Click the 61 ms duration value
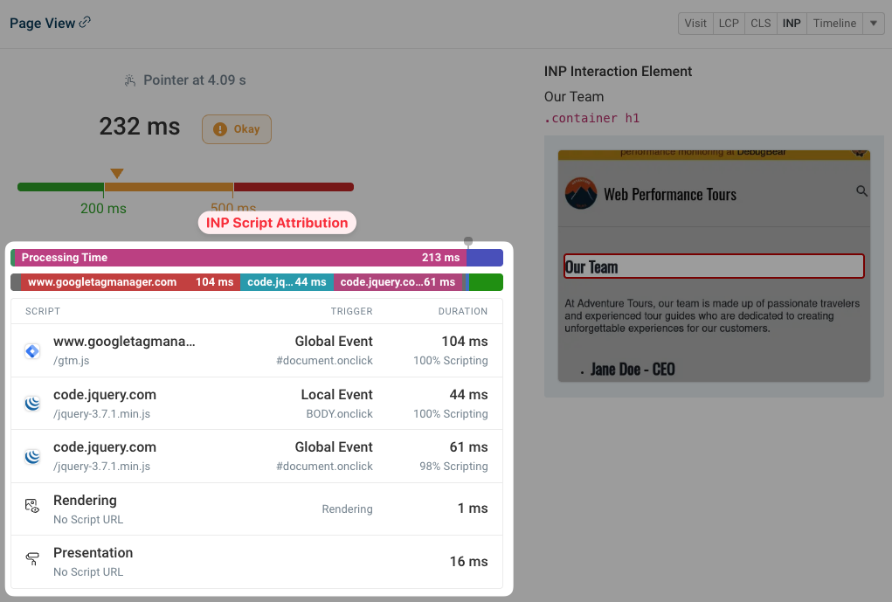The image size is (892, 602). click(469, 447)
